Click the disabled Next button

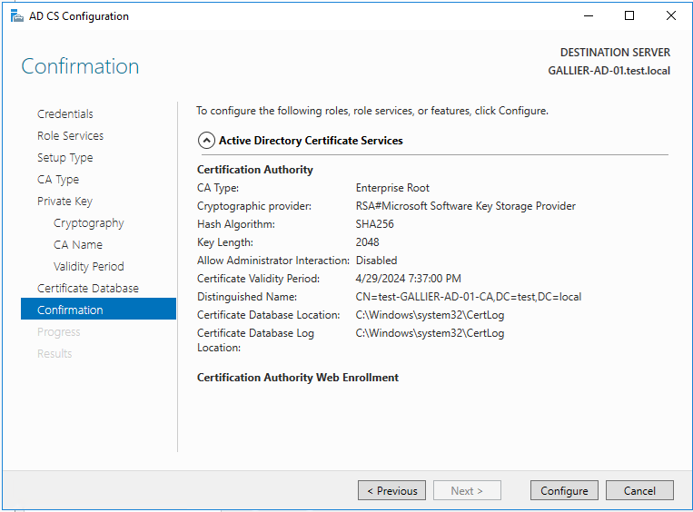pyautogui.click(x=467, y=490)
